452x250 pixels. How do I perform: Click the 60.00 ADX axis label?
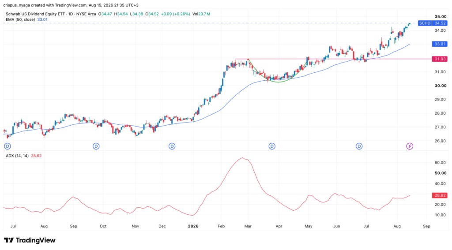(x=441, y=163)
